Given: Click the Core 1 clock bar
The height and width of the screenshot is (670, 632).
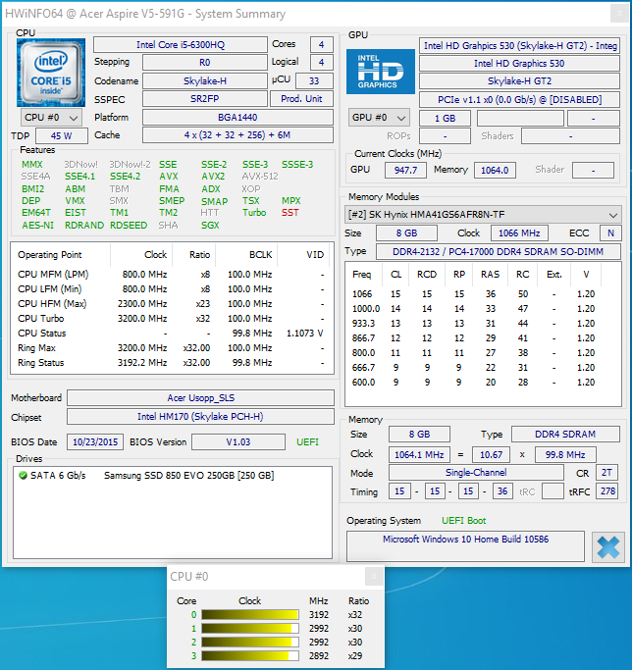Looking at the screenshot, I should click(250, 629).
